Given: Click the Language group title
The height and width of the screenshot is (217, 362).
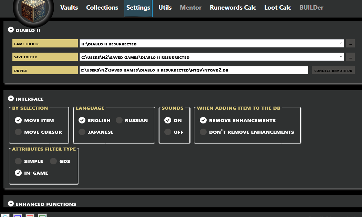Looking at the screenshot, I should coord(90,108).
